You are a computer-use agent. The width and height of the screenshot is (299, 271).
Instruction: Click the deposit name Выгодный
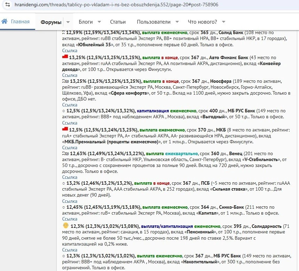(214, 117)
